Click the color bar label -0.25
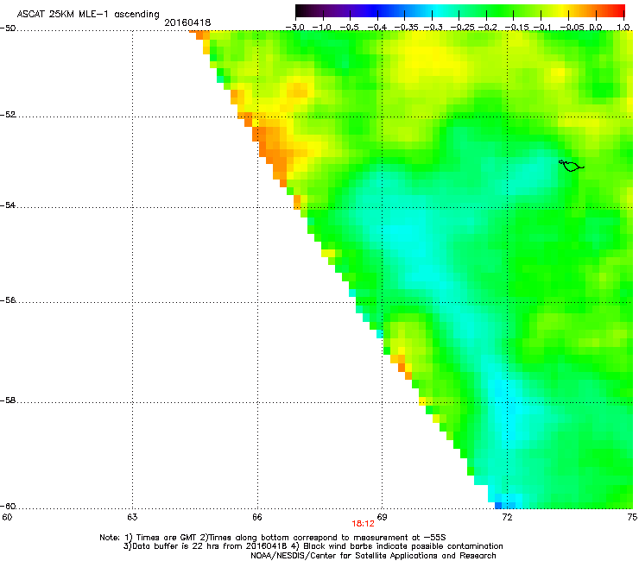Screen dimensions: 639x561 [x=461, y=28]
